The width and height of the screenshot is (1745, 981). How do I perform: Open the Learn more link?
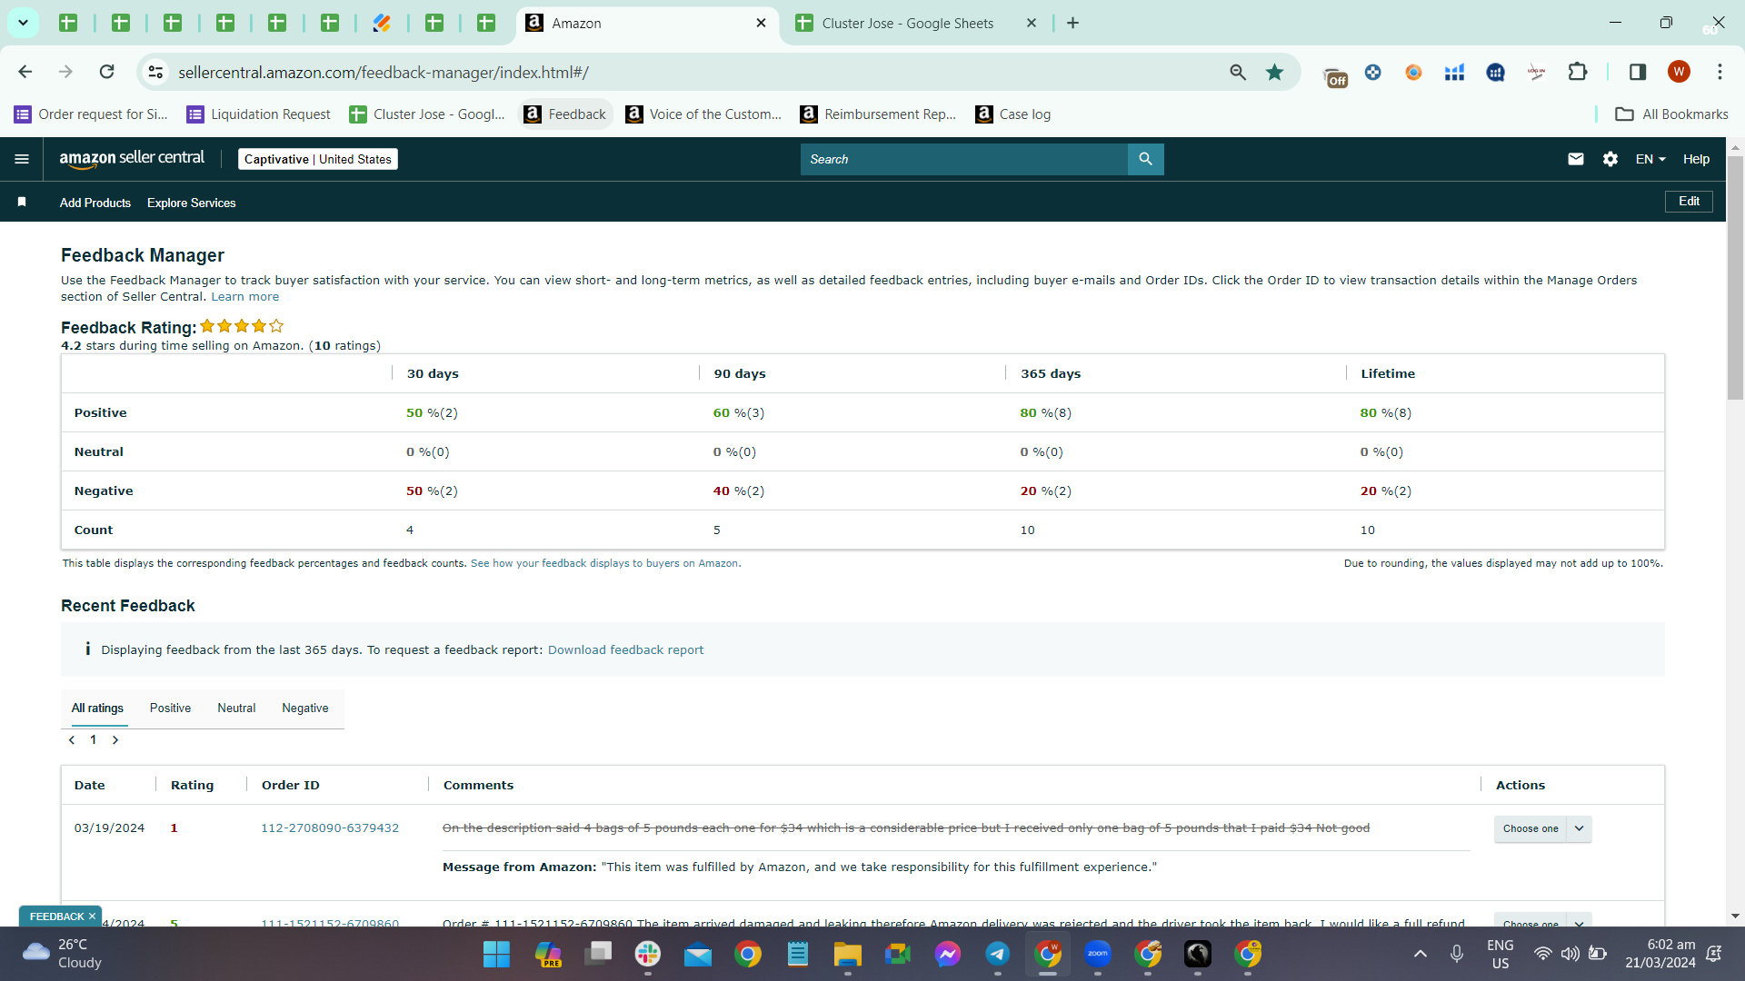[x=245, y=297]
